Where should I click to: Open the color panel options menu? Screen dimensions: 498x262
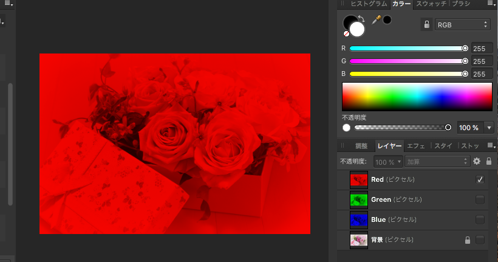(491, 4)
